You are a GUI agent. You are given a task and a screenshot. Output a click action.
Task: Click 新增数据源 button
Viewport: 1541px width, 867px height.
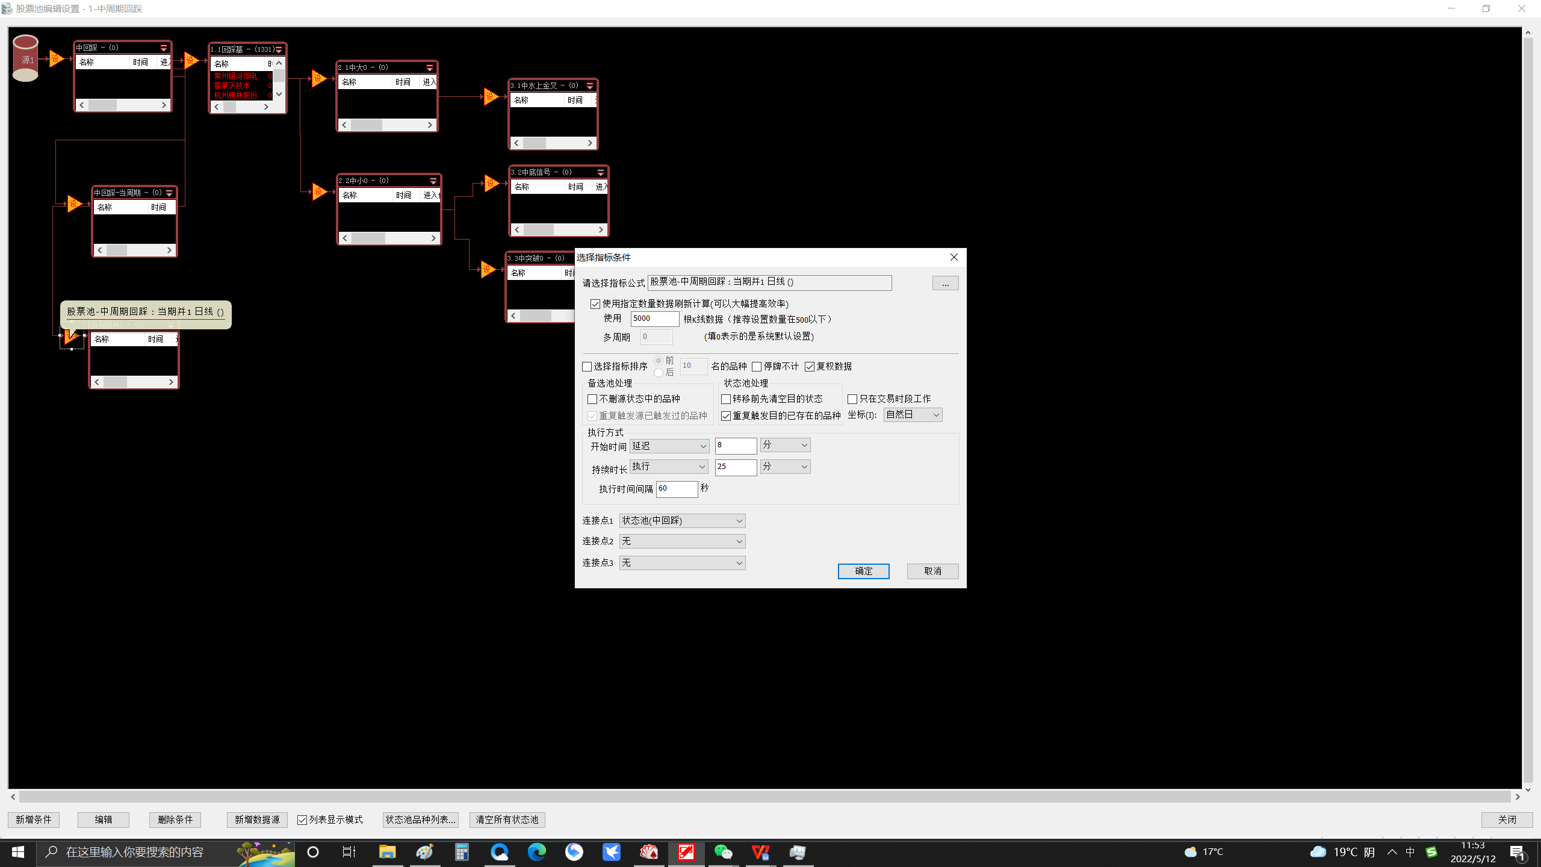tap(257, 820)
